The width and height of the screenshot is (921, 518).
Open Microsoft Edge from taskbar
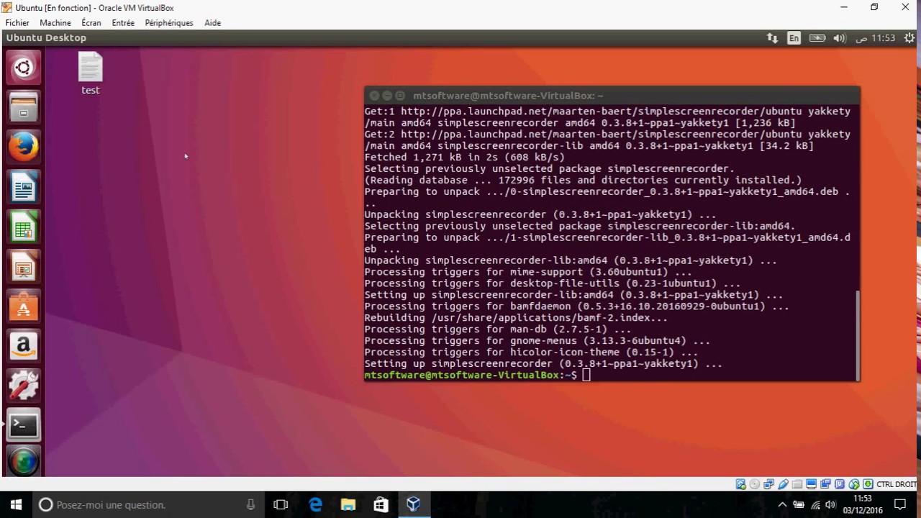tap(315, 504)
